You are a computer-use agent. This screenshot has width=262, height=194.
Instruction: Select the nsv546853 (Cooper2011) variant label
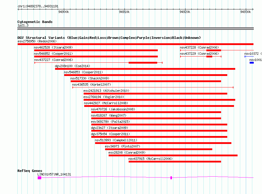(x=83, y=72)
